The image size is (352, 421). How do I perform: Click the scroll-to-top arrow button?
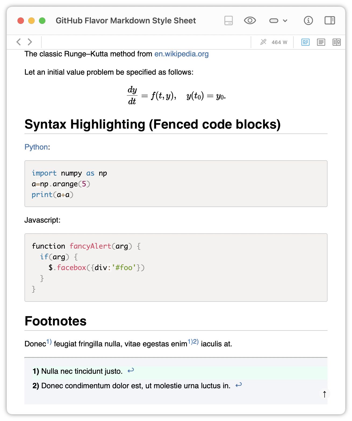tap(324, 394)
